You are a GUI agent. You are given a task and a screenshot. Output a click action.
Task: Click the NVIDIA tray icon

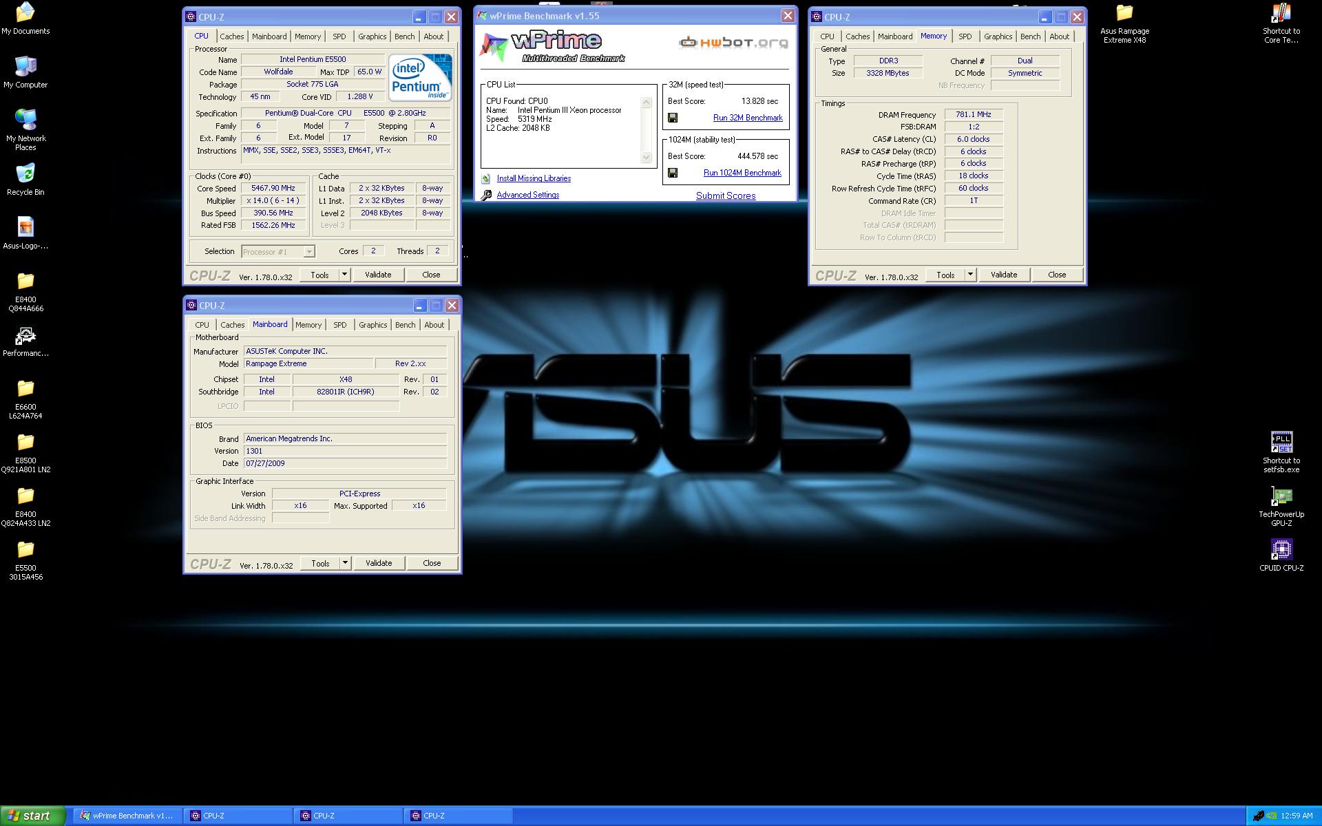tap(1272, 816)
